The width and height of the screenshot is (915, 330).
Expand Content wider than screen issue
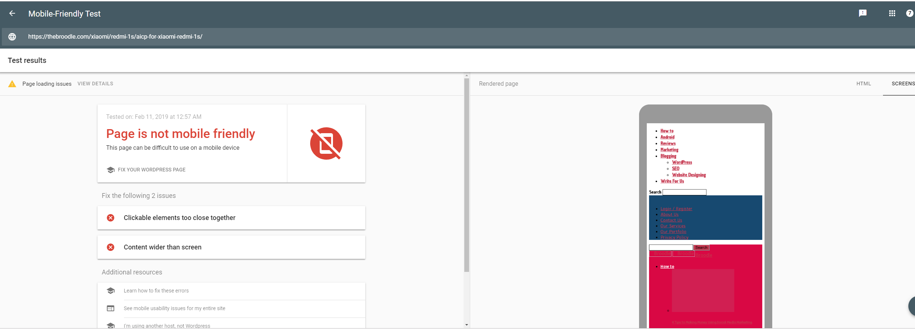coord(231,247)
